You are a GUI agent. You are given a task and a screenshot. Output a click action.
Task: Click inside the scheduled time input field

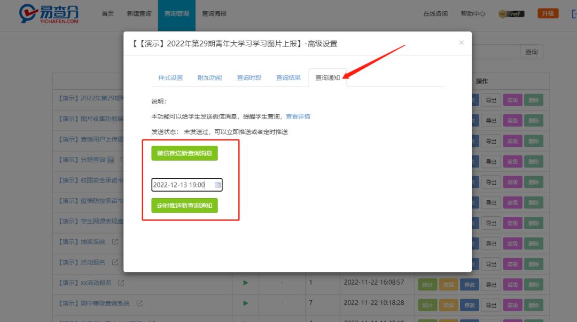(x=179, y=184)
